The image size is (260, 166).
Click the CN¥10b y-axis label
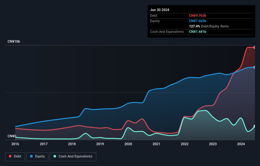coord(14,41)
